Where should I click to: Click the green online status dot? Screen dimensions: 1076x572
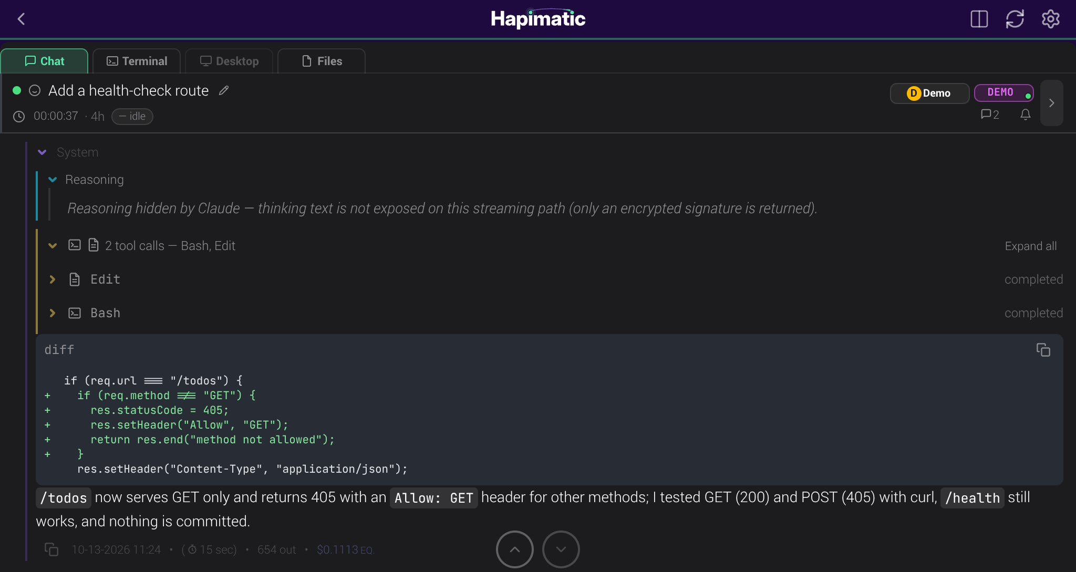click(x=17, y=90)
